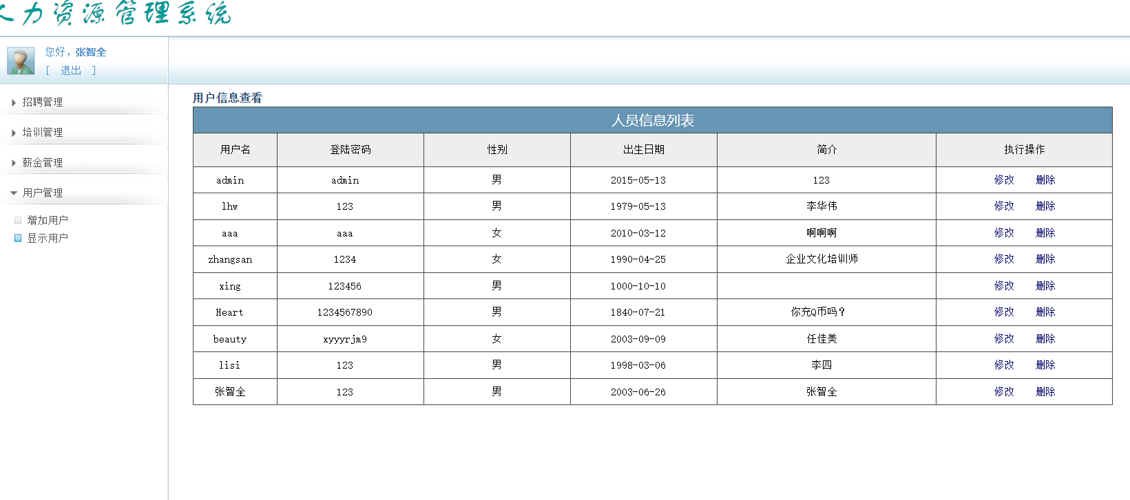Click the icon beside 显示用户
This screenshot has height=500, width=1130.
[x=18, y=238]
